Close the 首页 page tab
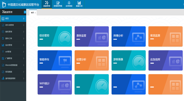This screenshot has width=184, height=101. pyautogui.click(x=35, y=13)
